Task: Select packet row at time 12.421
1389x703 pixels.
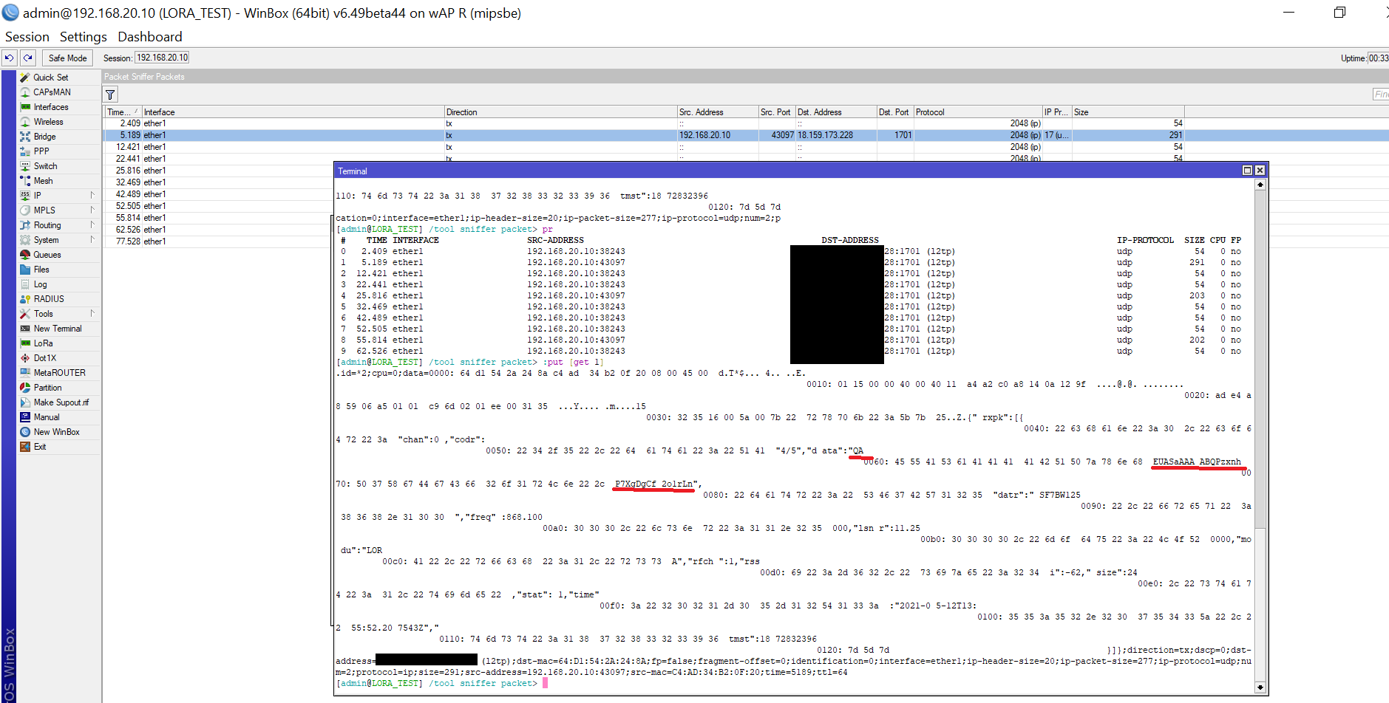Action: [746, 147]
